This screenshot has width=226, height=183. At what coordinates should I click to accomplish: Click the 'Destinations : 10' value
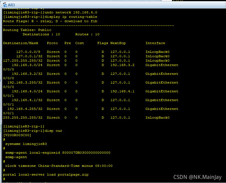pos(41,34)
